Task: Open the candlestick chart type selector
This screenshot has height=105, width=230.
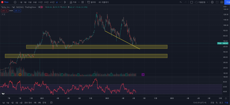Action: (x=65, y=2)
